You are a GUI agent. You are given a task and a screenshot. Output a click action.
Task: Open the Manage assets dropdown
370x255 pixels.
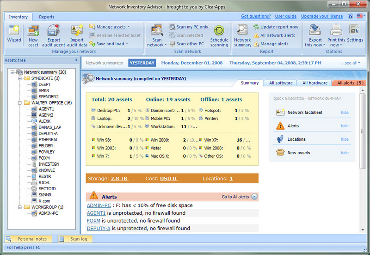[x=110, y=27]
